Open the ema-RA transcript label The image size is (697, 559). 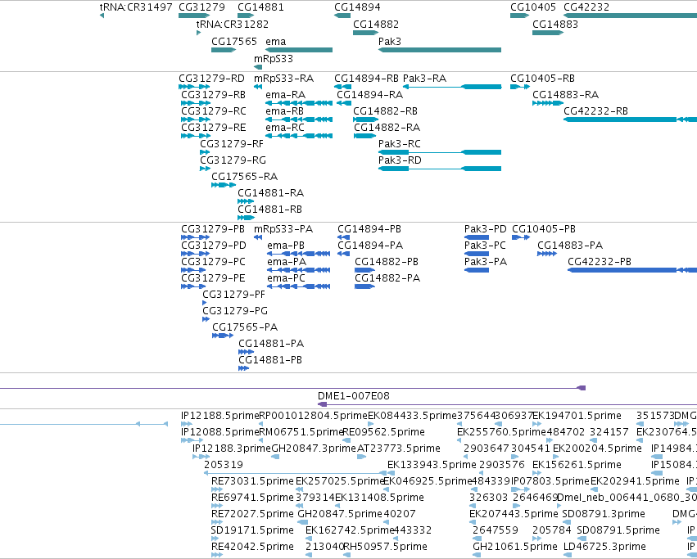tap(285, 95)
